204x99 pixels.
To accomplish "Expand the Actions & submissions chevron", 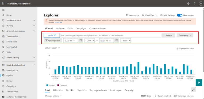I will coord(34,31).
